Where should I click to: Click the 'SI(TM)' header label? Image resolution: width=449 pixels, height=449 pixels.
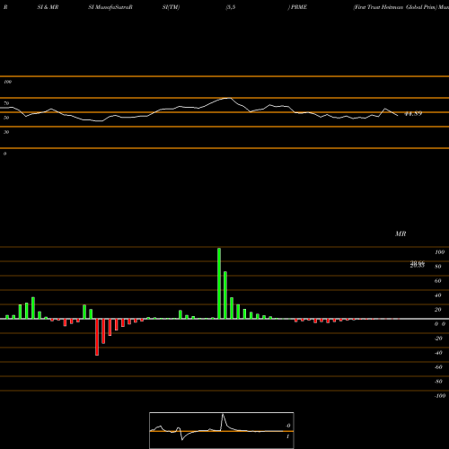pyautogui.click(x=171, y=7)
